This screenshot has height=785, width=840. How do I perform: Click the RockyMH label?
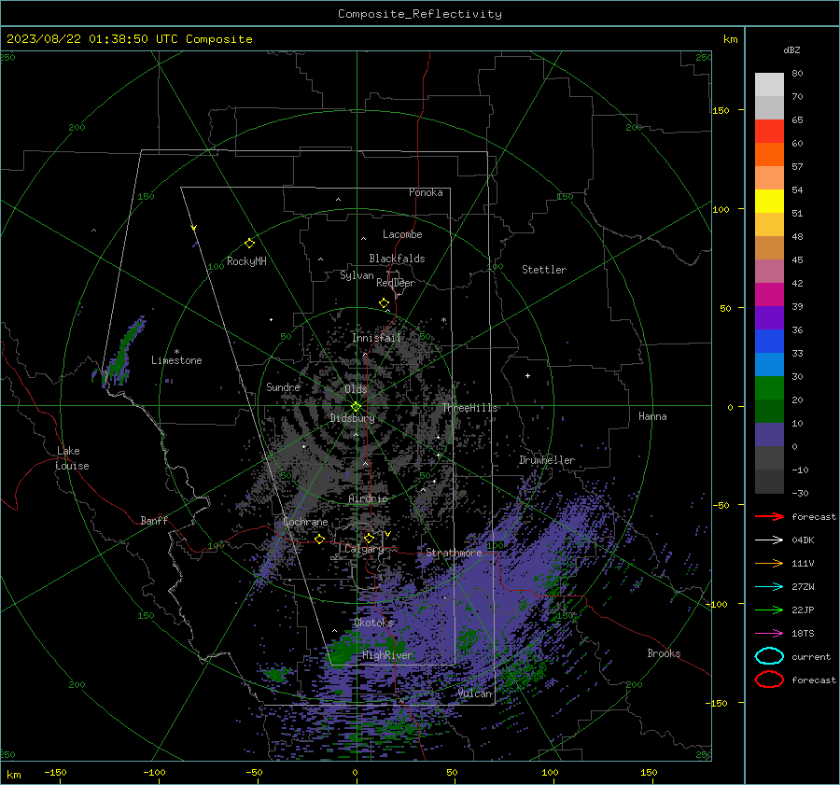pos(246,261)
